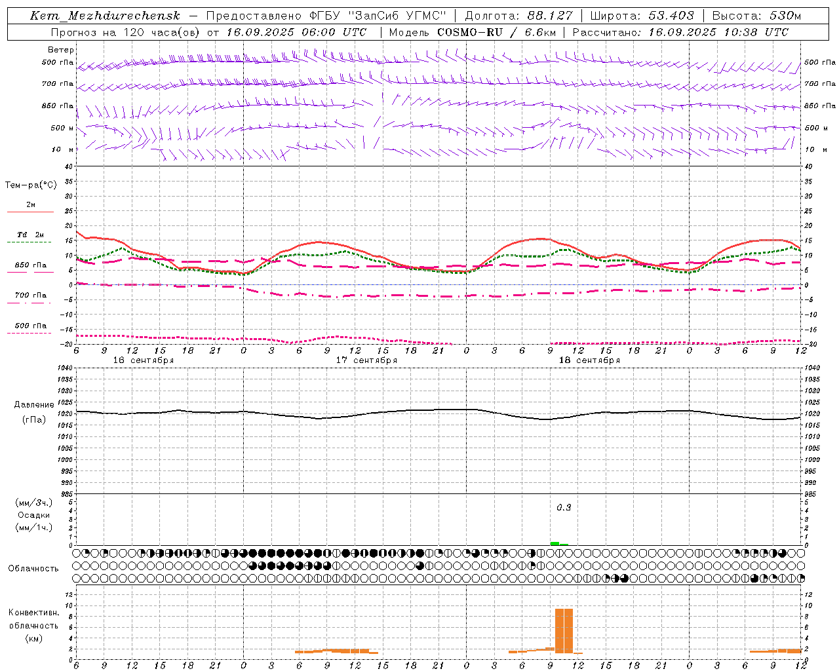Click the Конвективн. panel label

(33, 613)
